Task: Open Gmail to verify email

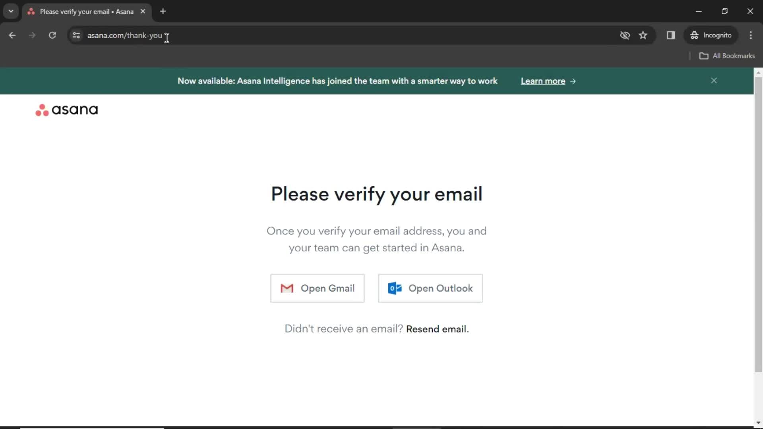Action: coord(317,288)
